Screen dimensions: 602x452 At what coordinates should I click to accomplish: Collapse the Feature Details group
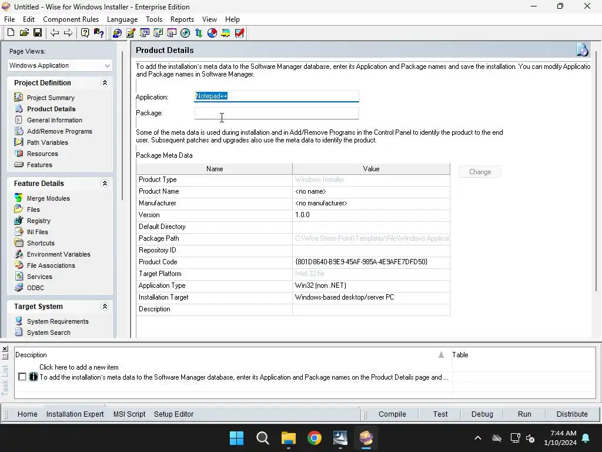(x=105, y=184)
